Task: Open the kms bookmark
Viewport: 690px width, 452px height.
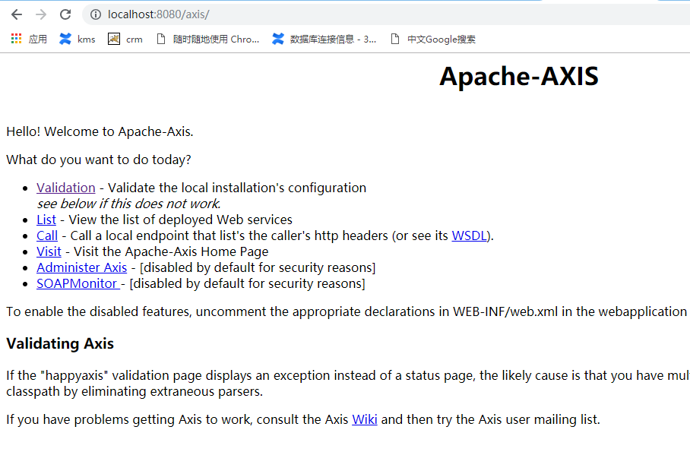Action: click(x=87, y=40)
